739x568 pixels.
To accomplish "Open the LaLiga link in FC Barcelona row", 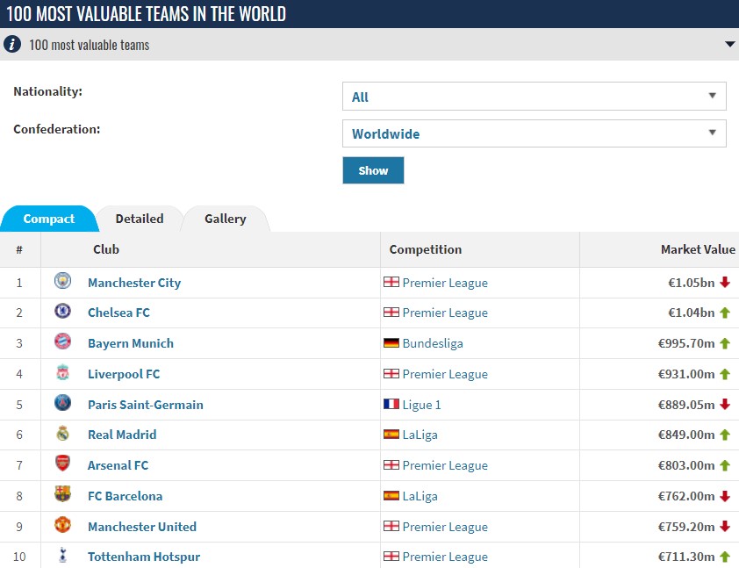I will (x=420, y=496).
